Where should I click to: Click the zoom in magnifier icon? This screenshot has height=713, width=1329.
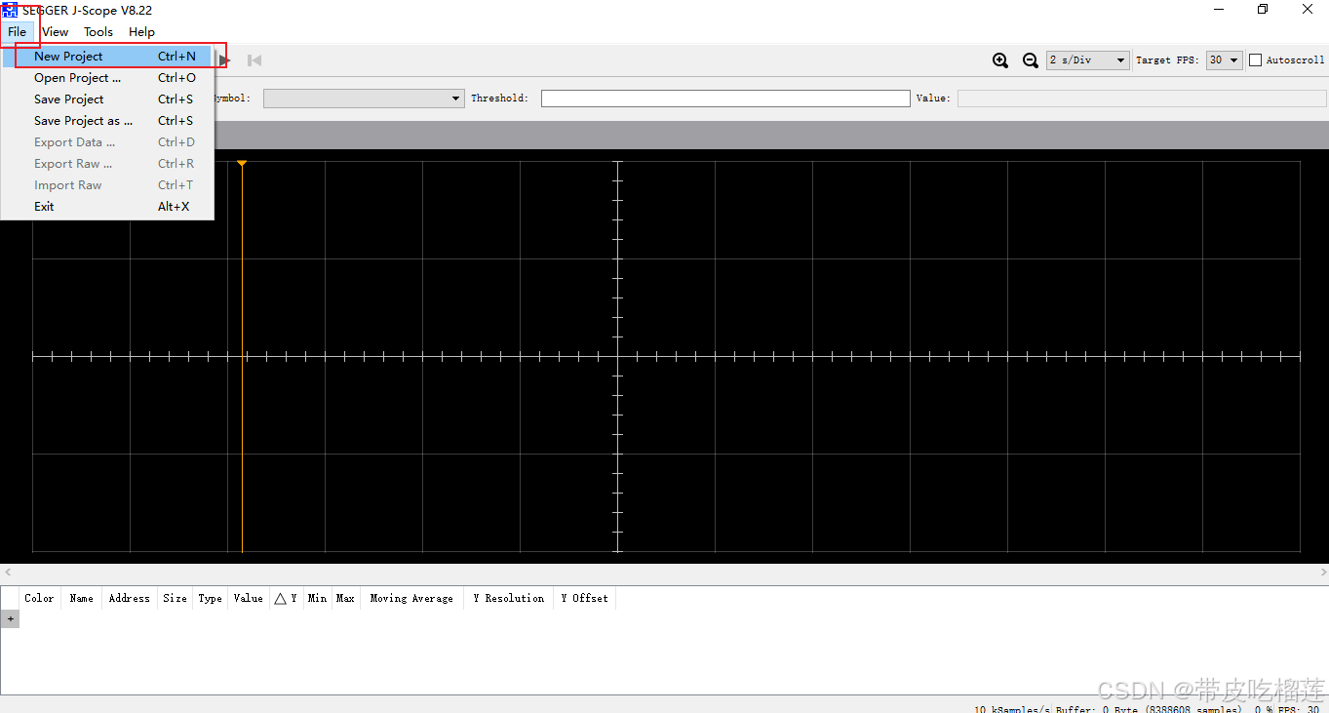click(x=999, y=60)
